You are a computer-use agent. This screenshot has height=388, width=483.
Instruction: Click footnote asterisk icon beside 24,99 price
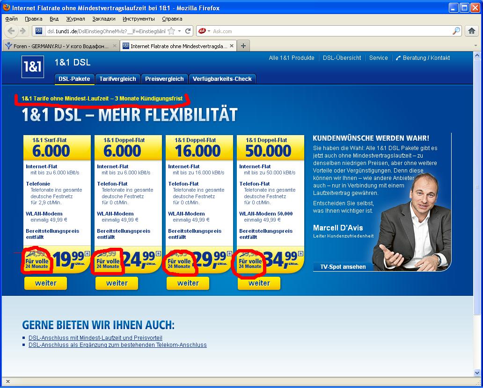[x=158, y=253]
